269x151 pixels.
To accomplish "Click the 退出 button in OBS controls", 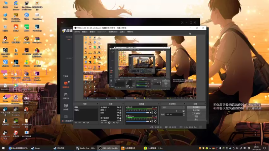I will [x=196, y=119].
